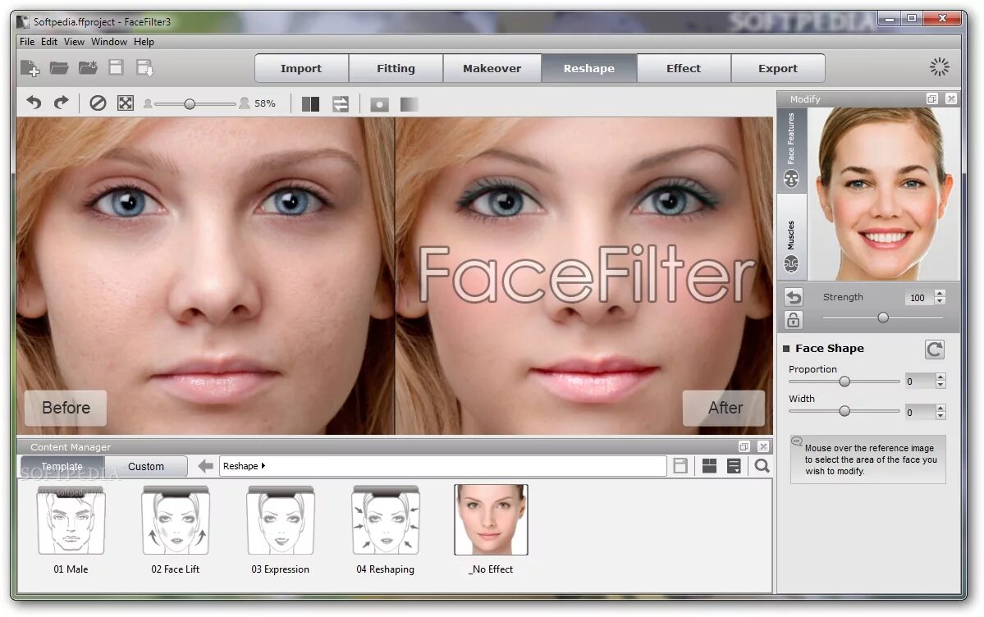The width and height of the screenshot is (984, 617).
Task: Open the View menu
Action: click(x=74, y=41)
